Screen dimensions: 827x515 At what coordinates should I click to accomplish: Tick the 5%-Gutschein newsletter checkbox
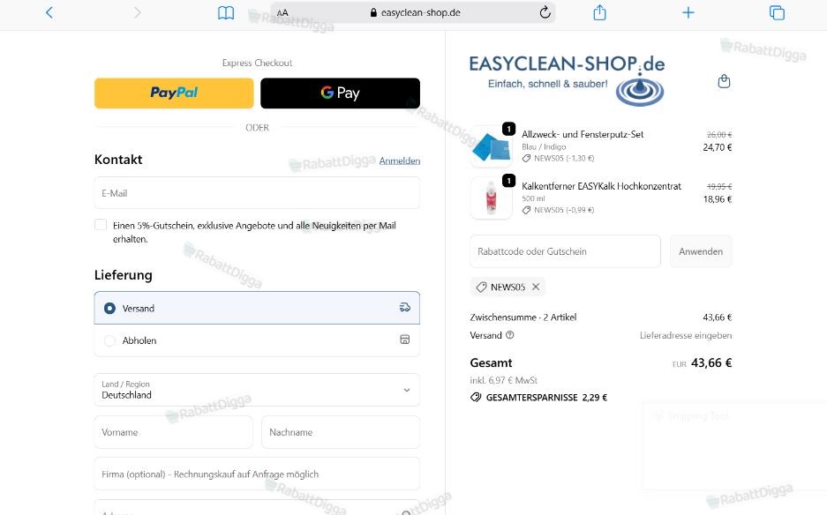click(101, 225)
